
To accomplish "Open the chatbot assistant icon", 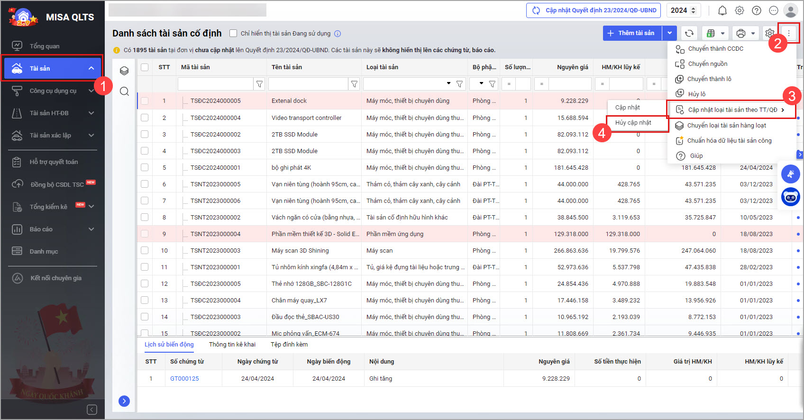I will (790, 197).
